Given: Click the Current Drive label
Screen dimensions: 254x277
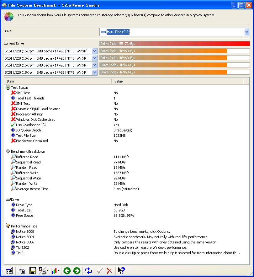Looking at the screenshot, I should [14, 43].
